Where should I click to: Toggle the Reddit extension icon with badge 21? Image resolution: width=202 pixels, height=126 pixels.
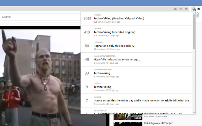(x=193, y=9)
